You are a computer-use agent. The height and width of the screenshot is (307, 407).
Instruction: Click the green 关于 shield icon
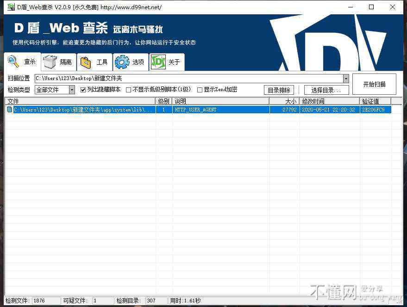point(158,62)
